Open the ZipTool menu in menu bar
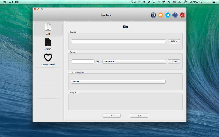Image resolution: width=219 pixels, height=137 pixels. click(x=14, y=2)
